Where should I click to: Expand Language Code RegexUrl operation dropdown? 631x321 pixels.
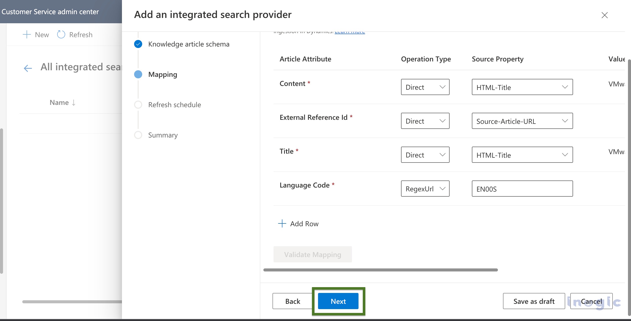(425, 189)
